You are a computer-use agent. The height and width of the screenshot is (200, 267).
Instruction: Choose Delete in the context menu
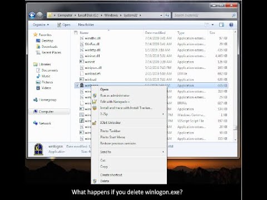click(105, 181)
